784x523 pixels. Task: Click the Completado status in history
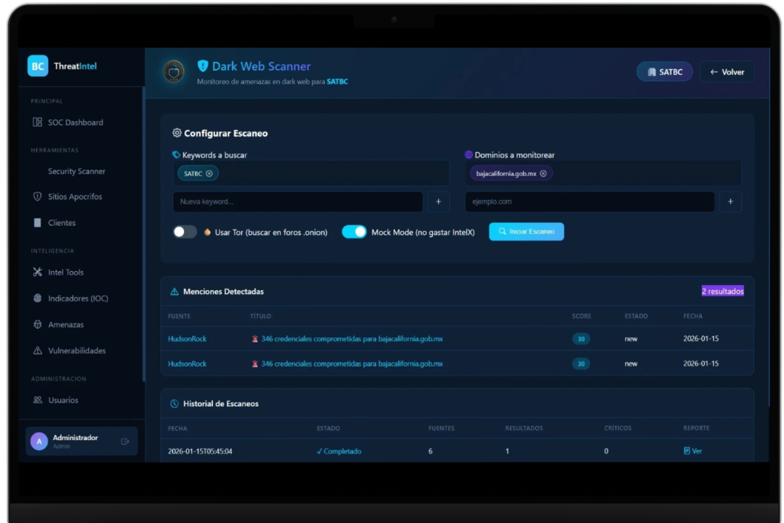(x=339, y=451)
